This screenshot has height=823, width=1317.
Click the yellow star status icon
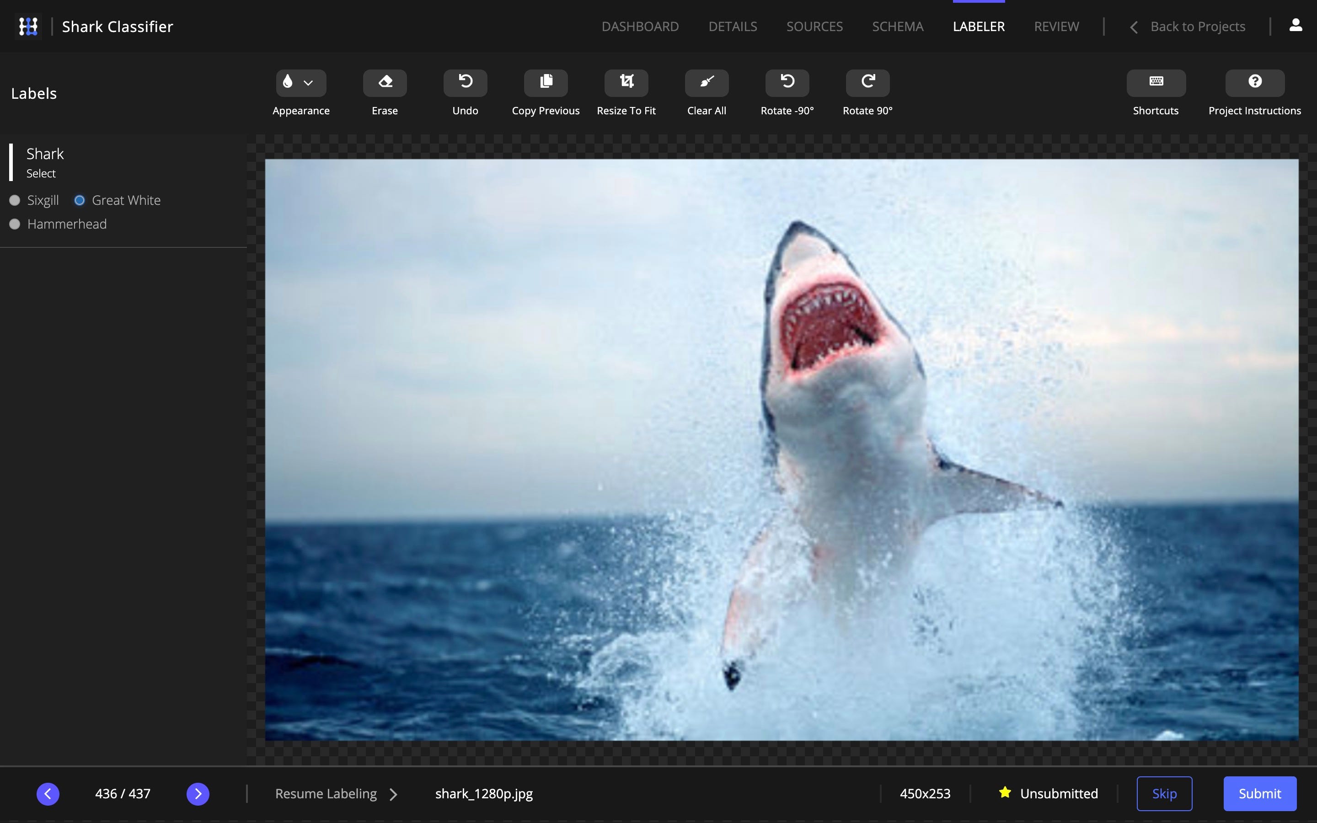(x=1005, y=792)
